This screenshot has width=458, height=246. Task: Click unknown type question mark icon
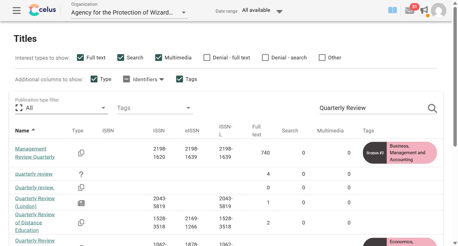click(x=81, y=174)
